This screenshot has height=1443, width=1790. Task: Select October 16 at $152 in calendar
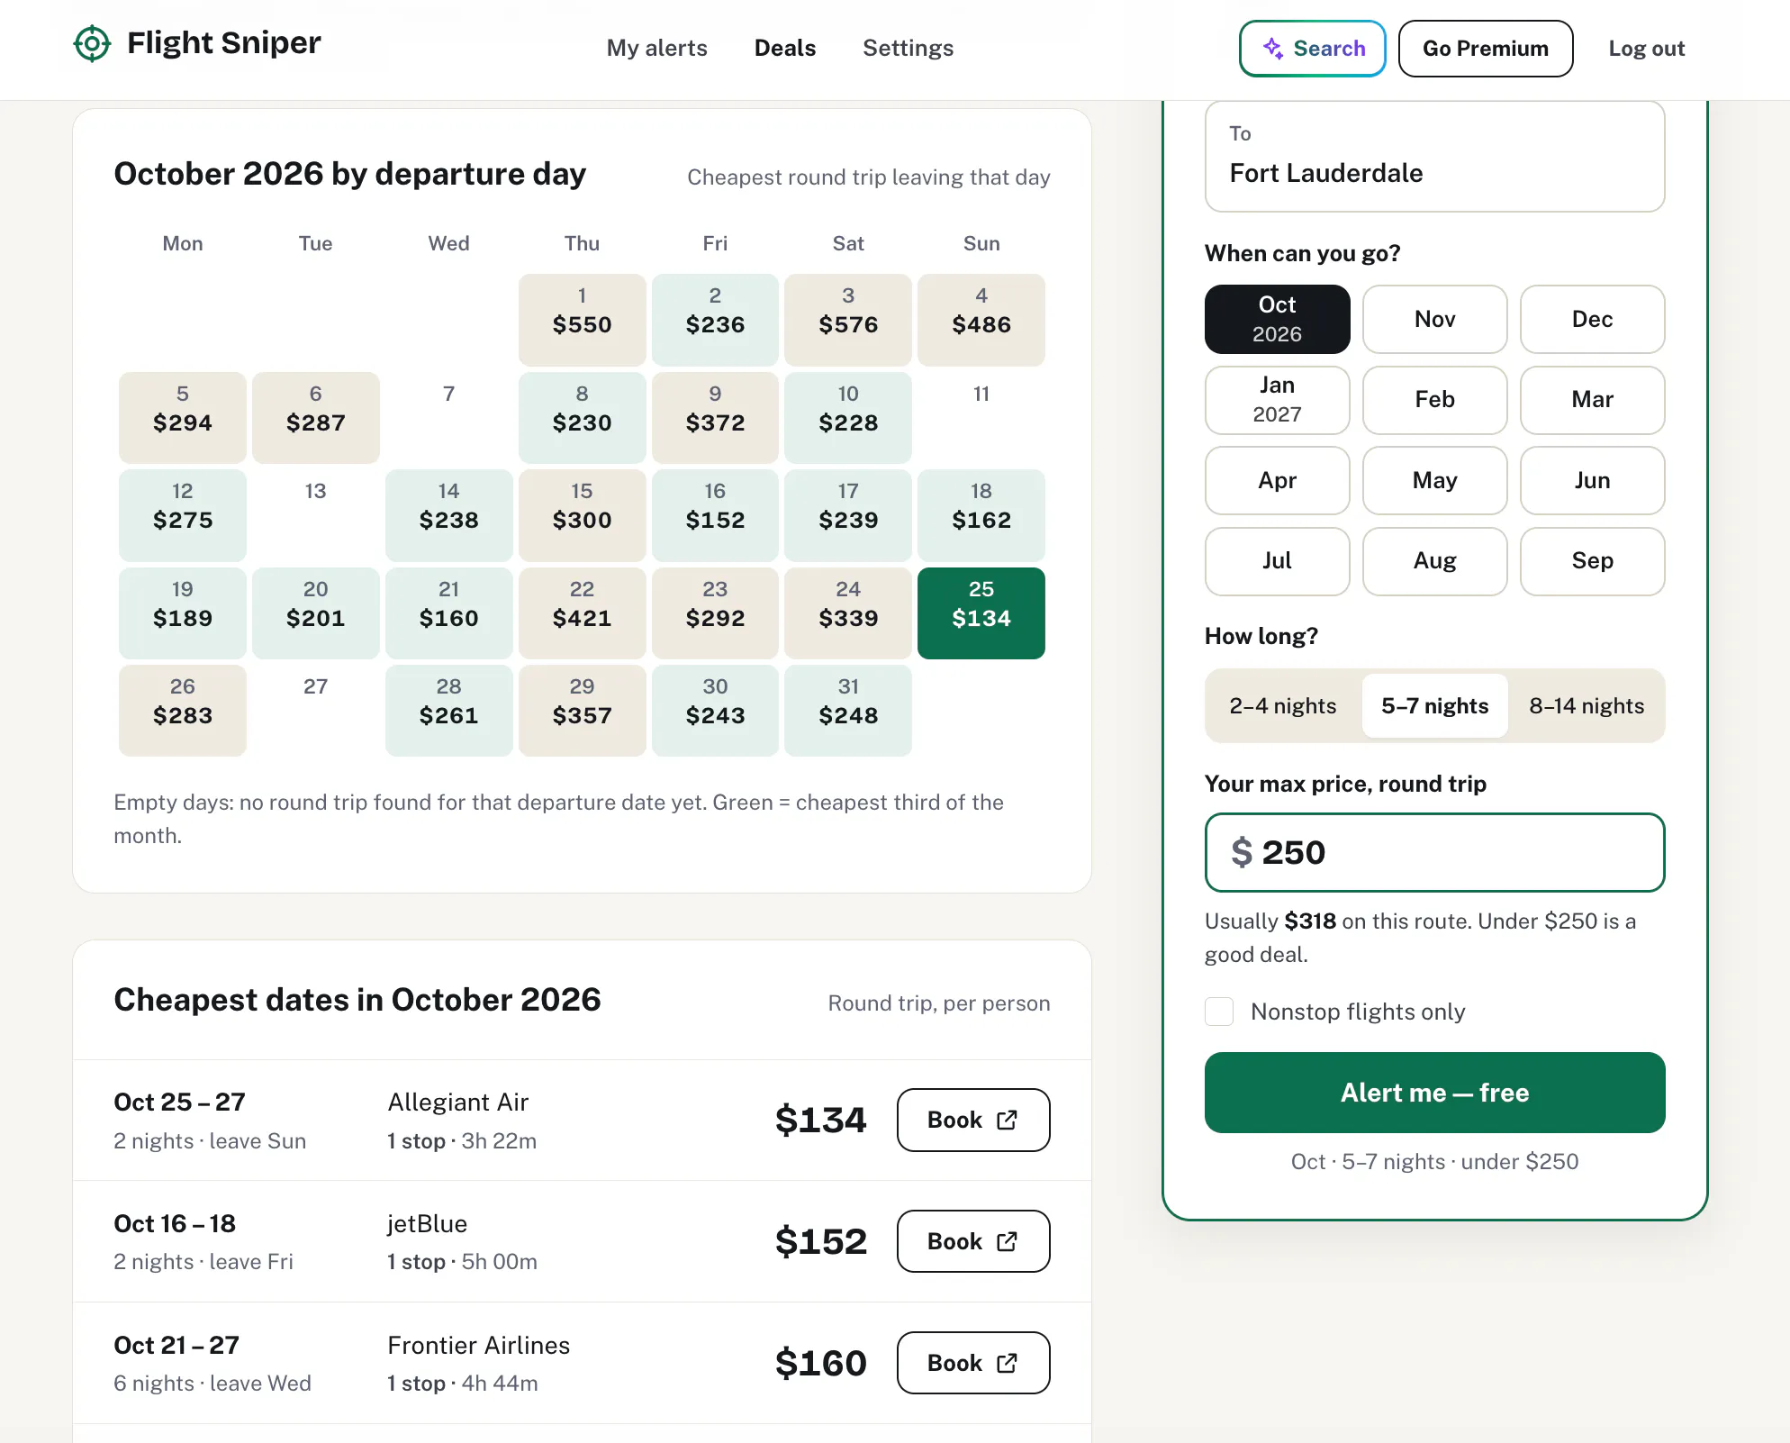coord(715,515)
